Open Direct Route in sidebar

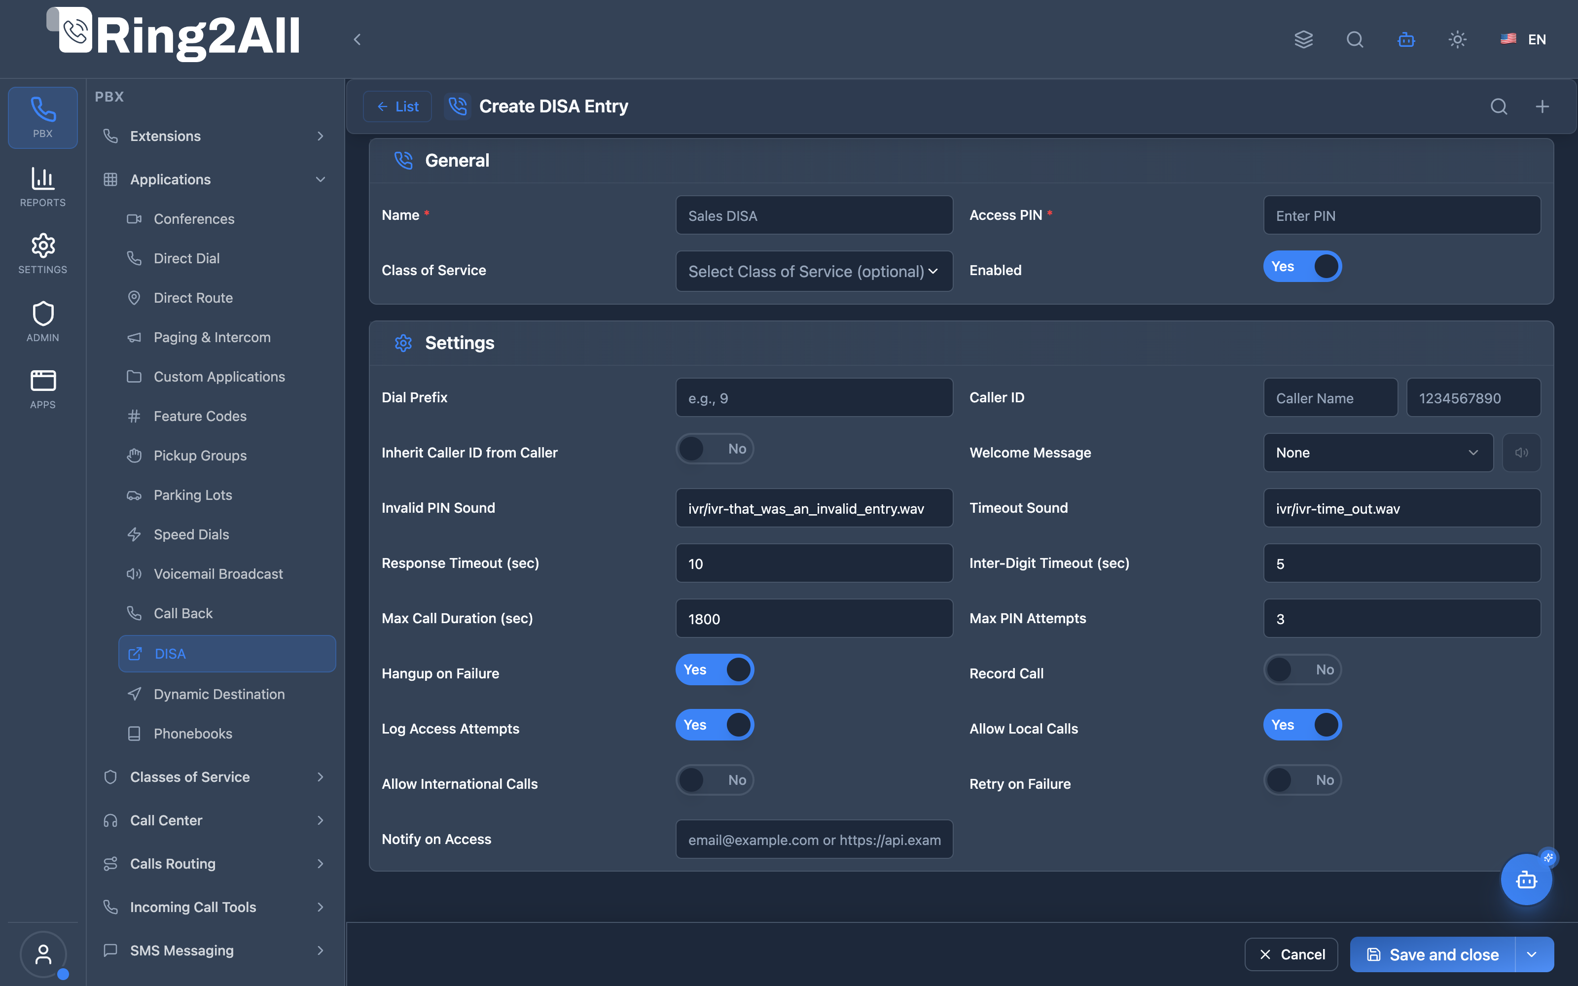coord(227,298)
